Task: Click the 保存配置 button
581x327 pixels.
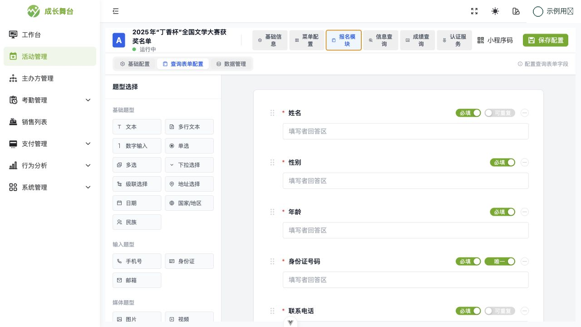Action: point(546,40)
